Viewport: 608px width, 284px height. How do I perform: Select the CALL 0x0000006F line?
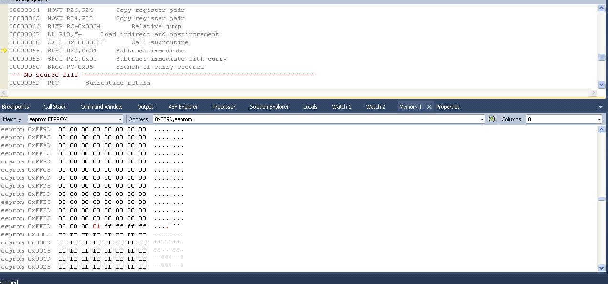pyautogui.click(x=99, y=42)
